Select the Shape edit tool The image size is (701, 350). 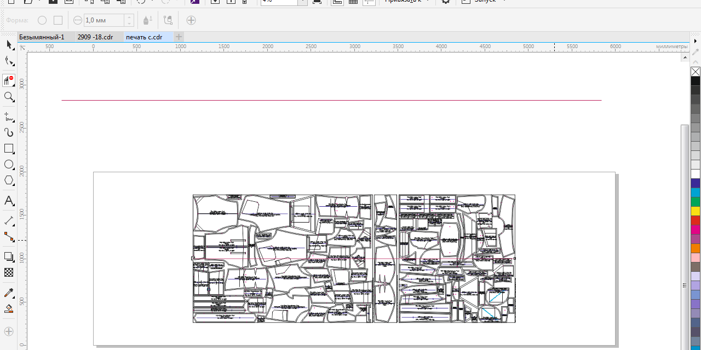(9, 61)
